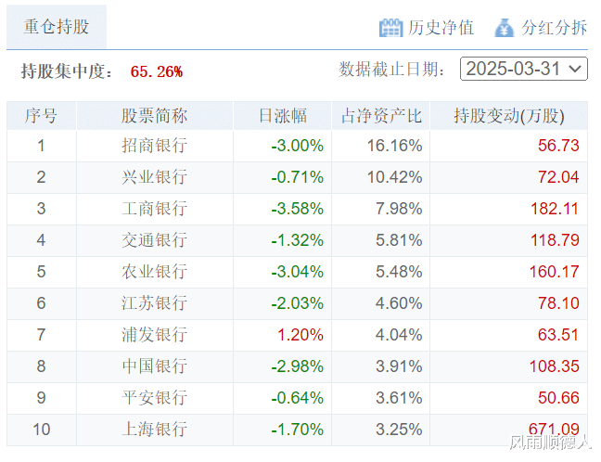
Task: Click the 160.17 holding change value
Action: (555, 272)
